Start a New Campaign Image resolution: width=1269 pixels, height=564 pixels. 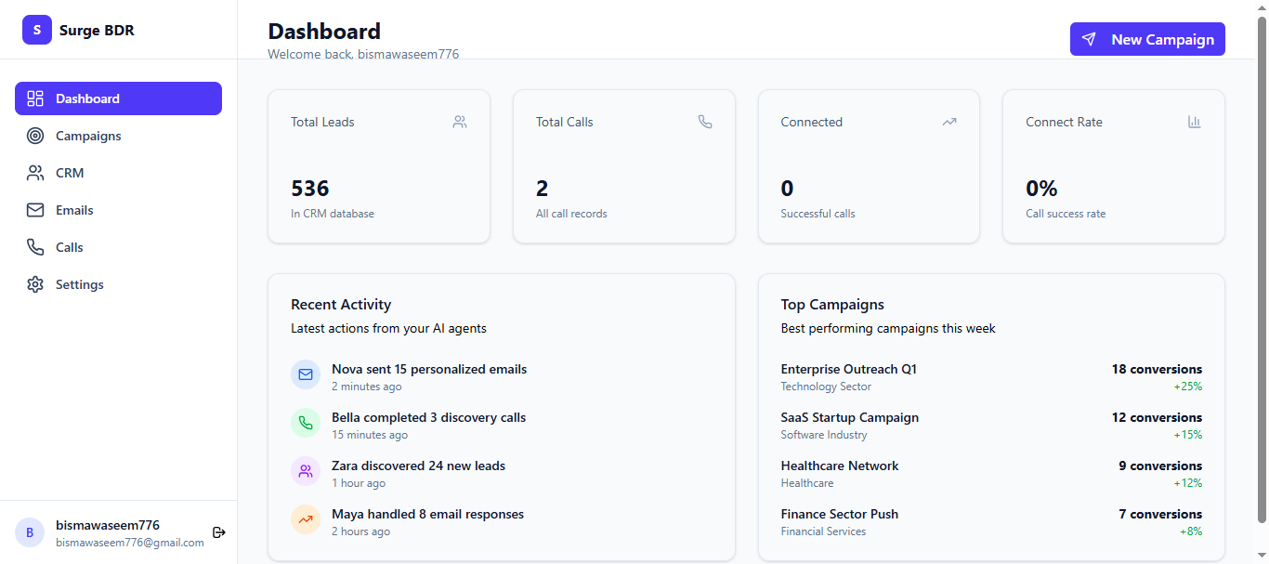tap(1147, 39)
